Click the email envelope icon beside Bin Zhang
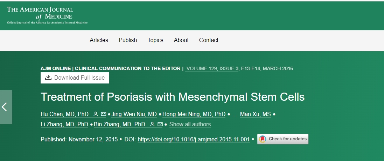384x161 pixels. (160, 124)
